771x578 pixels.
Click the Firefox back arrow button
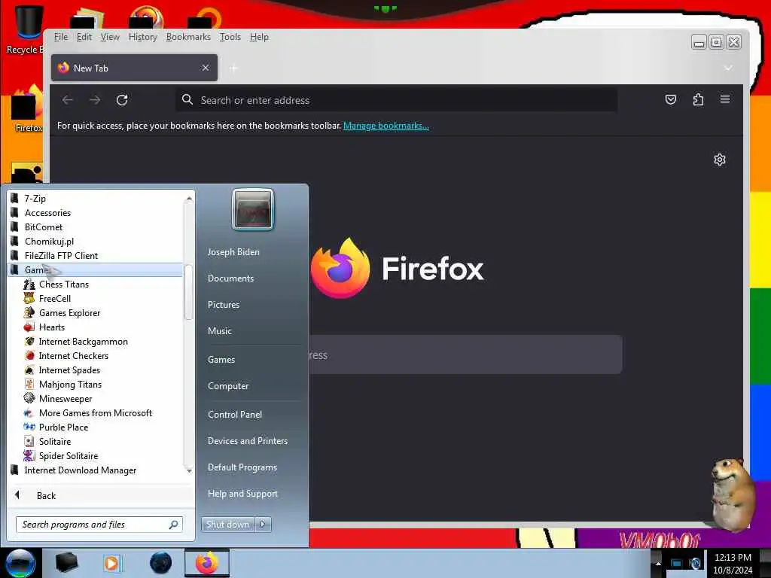(68, 100)
